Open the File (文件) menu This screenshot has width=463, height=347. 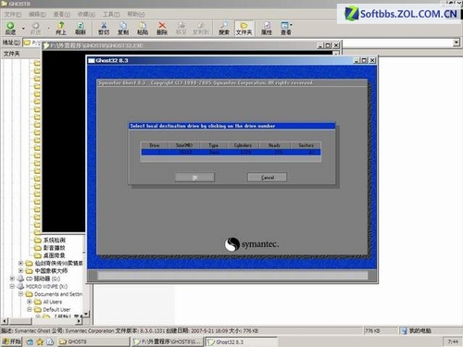(x=13, y=14)
